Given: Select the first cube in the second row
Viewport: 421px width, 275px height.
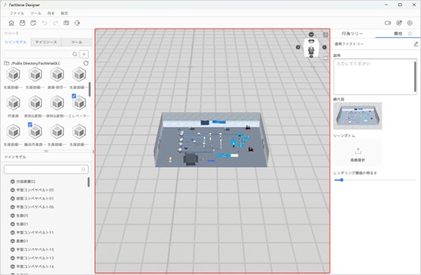Looking at the screenshot, I should (x=13, y=103).
